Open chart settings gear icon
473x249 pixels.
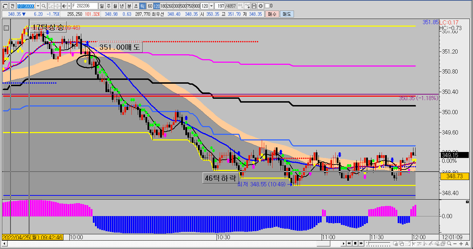click(260, 6)
